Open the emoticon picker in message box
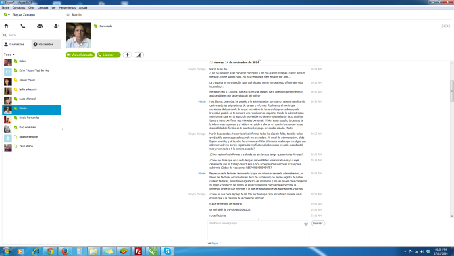The height and width of the screenshot is (256, 454). click(x=306, y=224)
